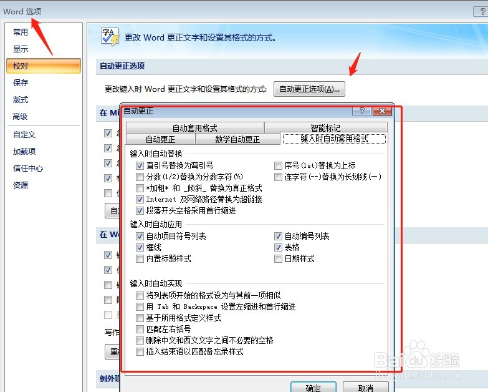
Task: Check 序号(1st)替换为上标
Action: (278, 165)
